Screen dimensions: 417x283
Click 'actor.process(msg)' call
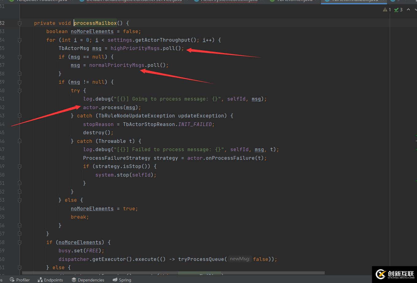(x=112, y=107)
